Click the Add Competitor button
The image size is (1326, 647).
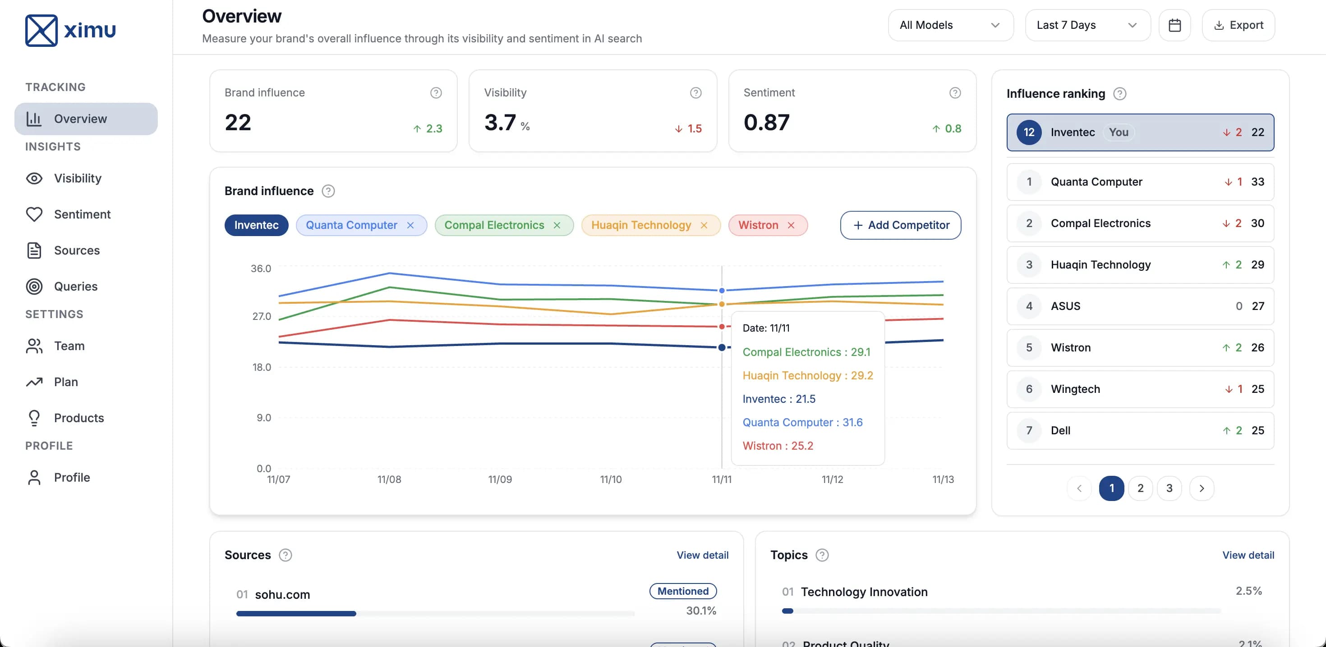[x=900, y=225]
